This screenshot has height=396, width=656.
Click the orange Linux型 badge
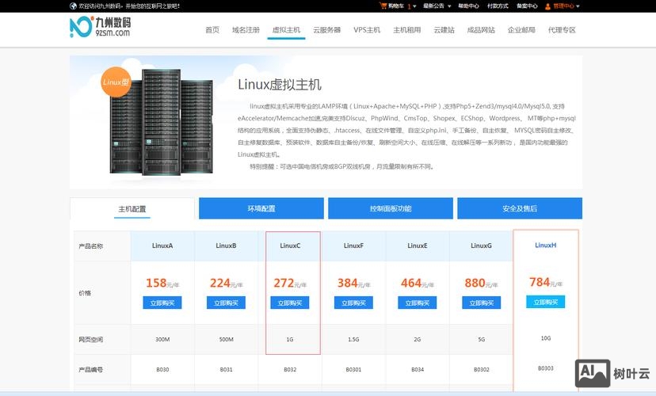pyautogui.click(x=116, y=82)
